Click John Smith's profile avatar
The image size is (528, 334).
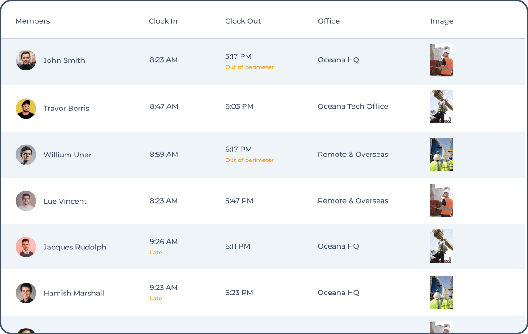pyautogui.click(x=26, y=60)
